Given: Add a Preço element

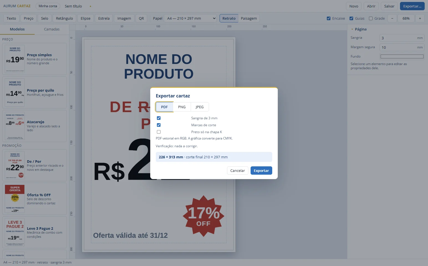Looking at the screenshot, I should 29,18.
